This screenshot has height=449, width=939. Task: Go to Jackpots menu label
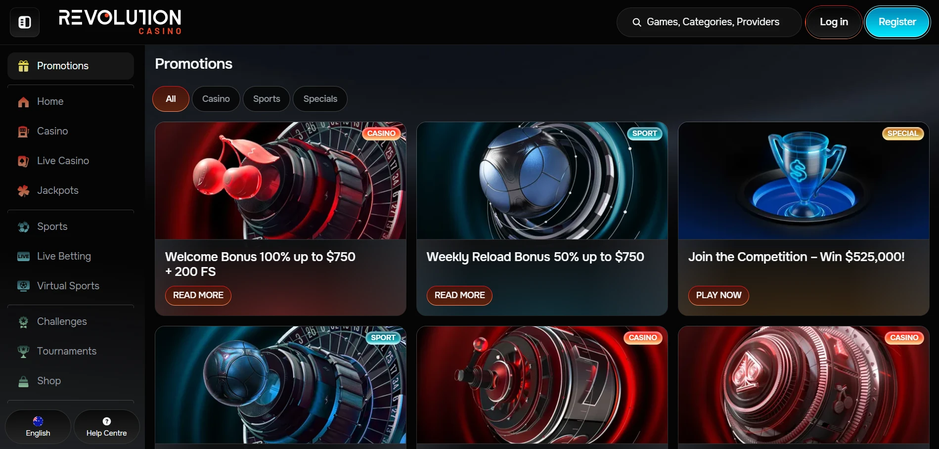pyautogui.click(x=58, y=190)
